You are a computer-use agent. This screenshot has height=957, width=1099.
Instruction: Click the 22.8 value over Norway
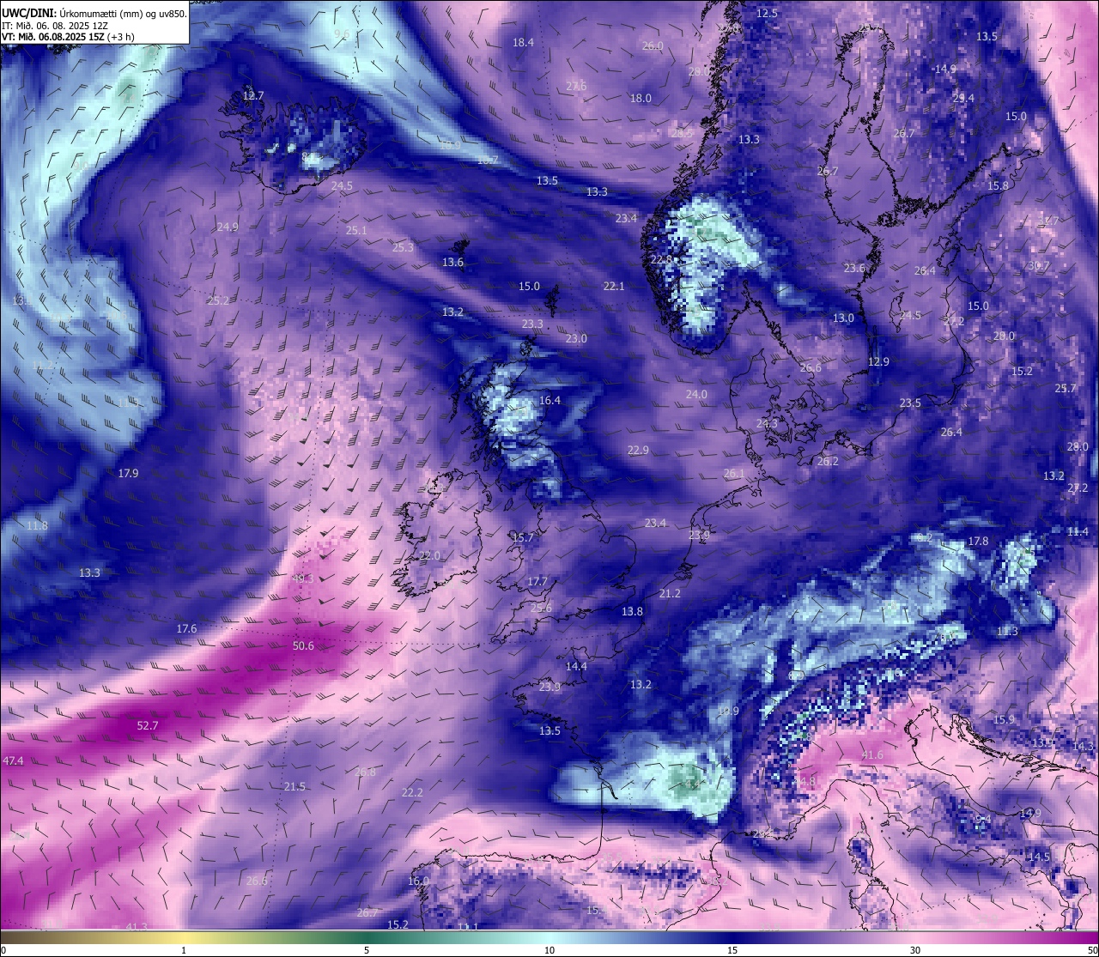click(x=661, y=260)
